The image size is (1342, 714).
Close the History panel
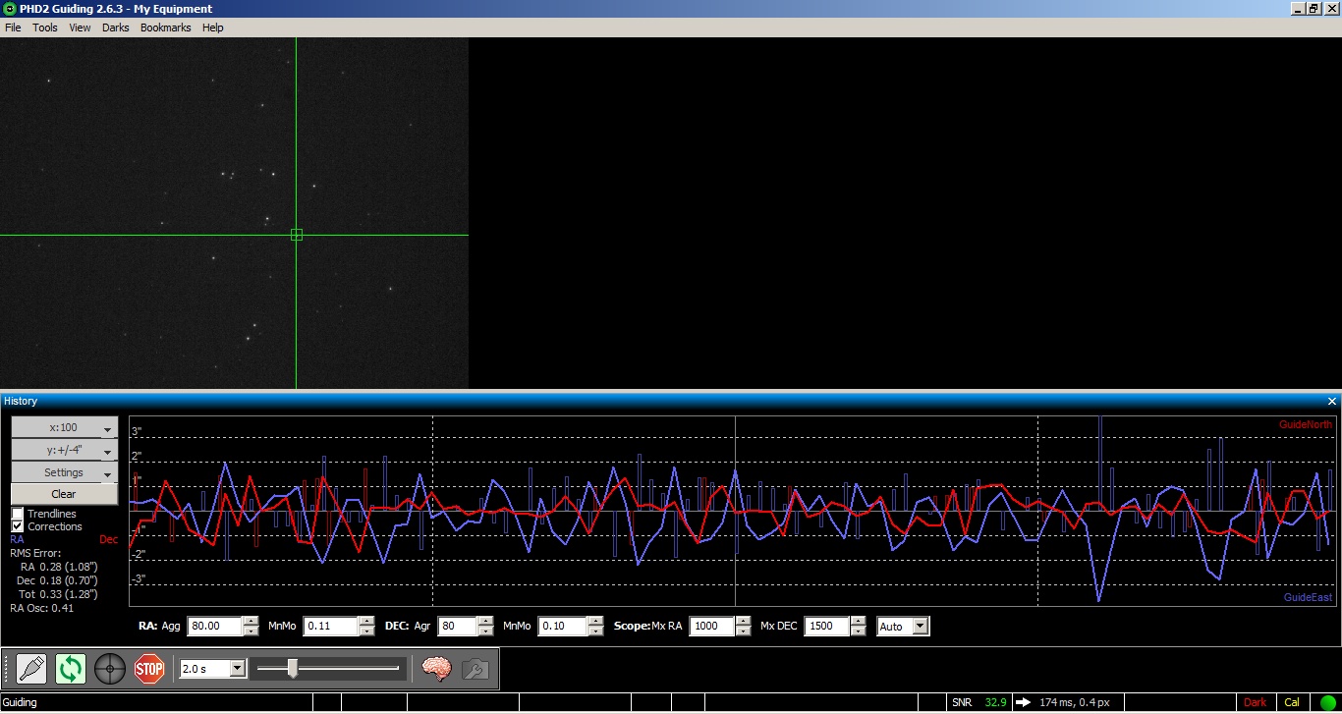point(1332,402)
